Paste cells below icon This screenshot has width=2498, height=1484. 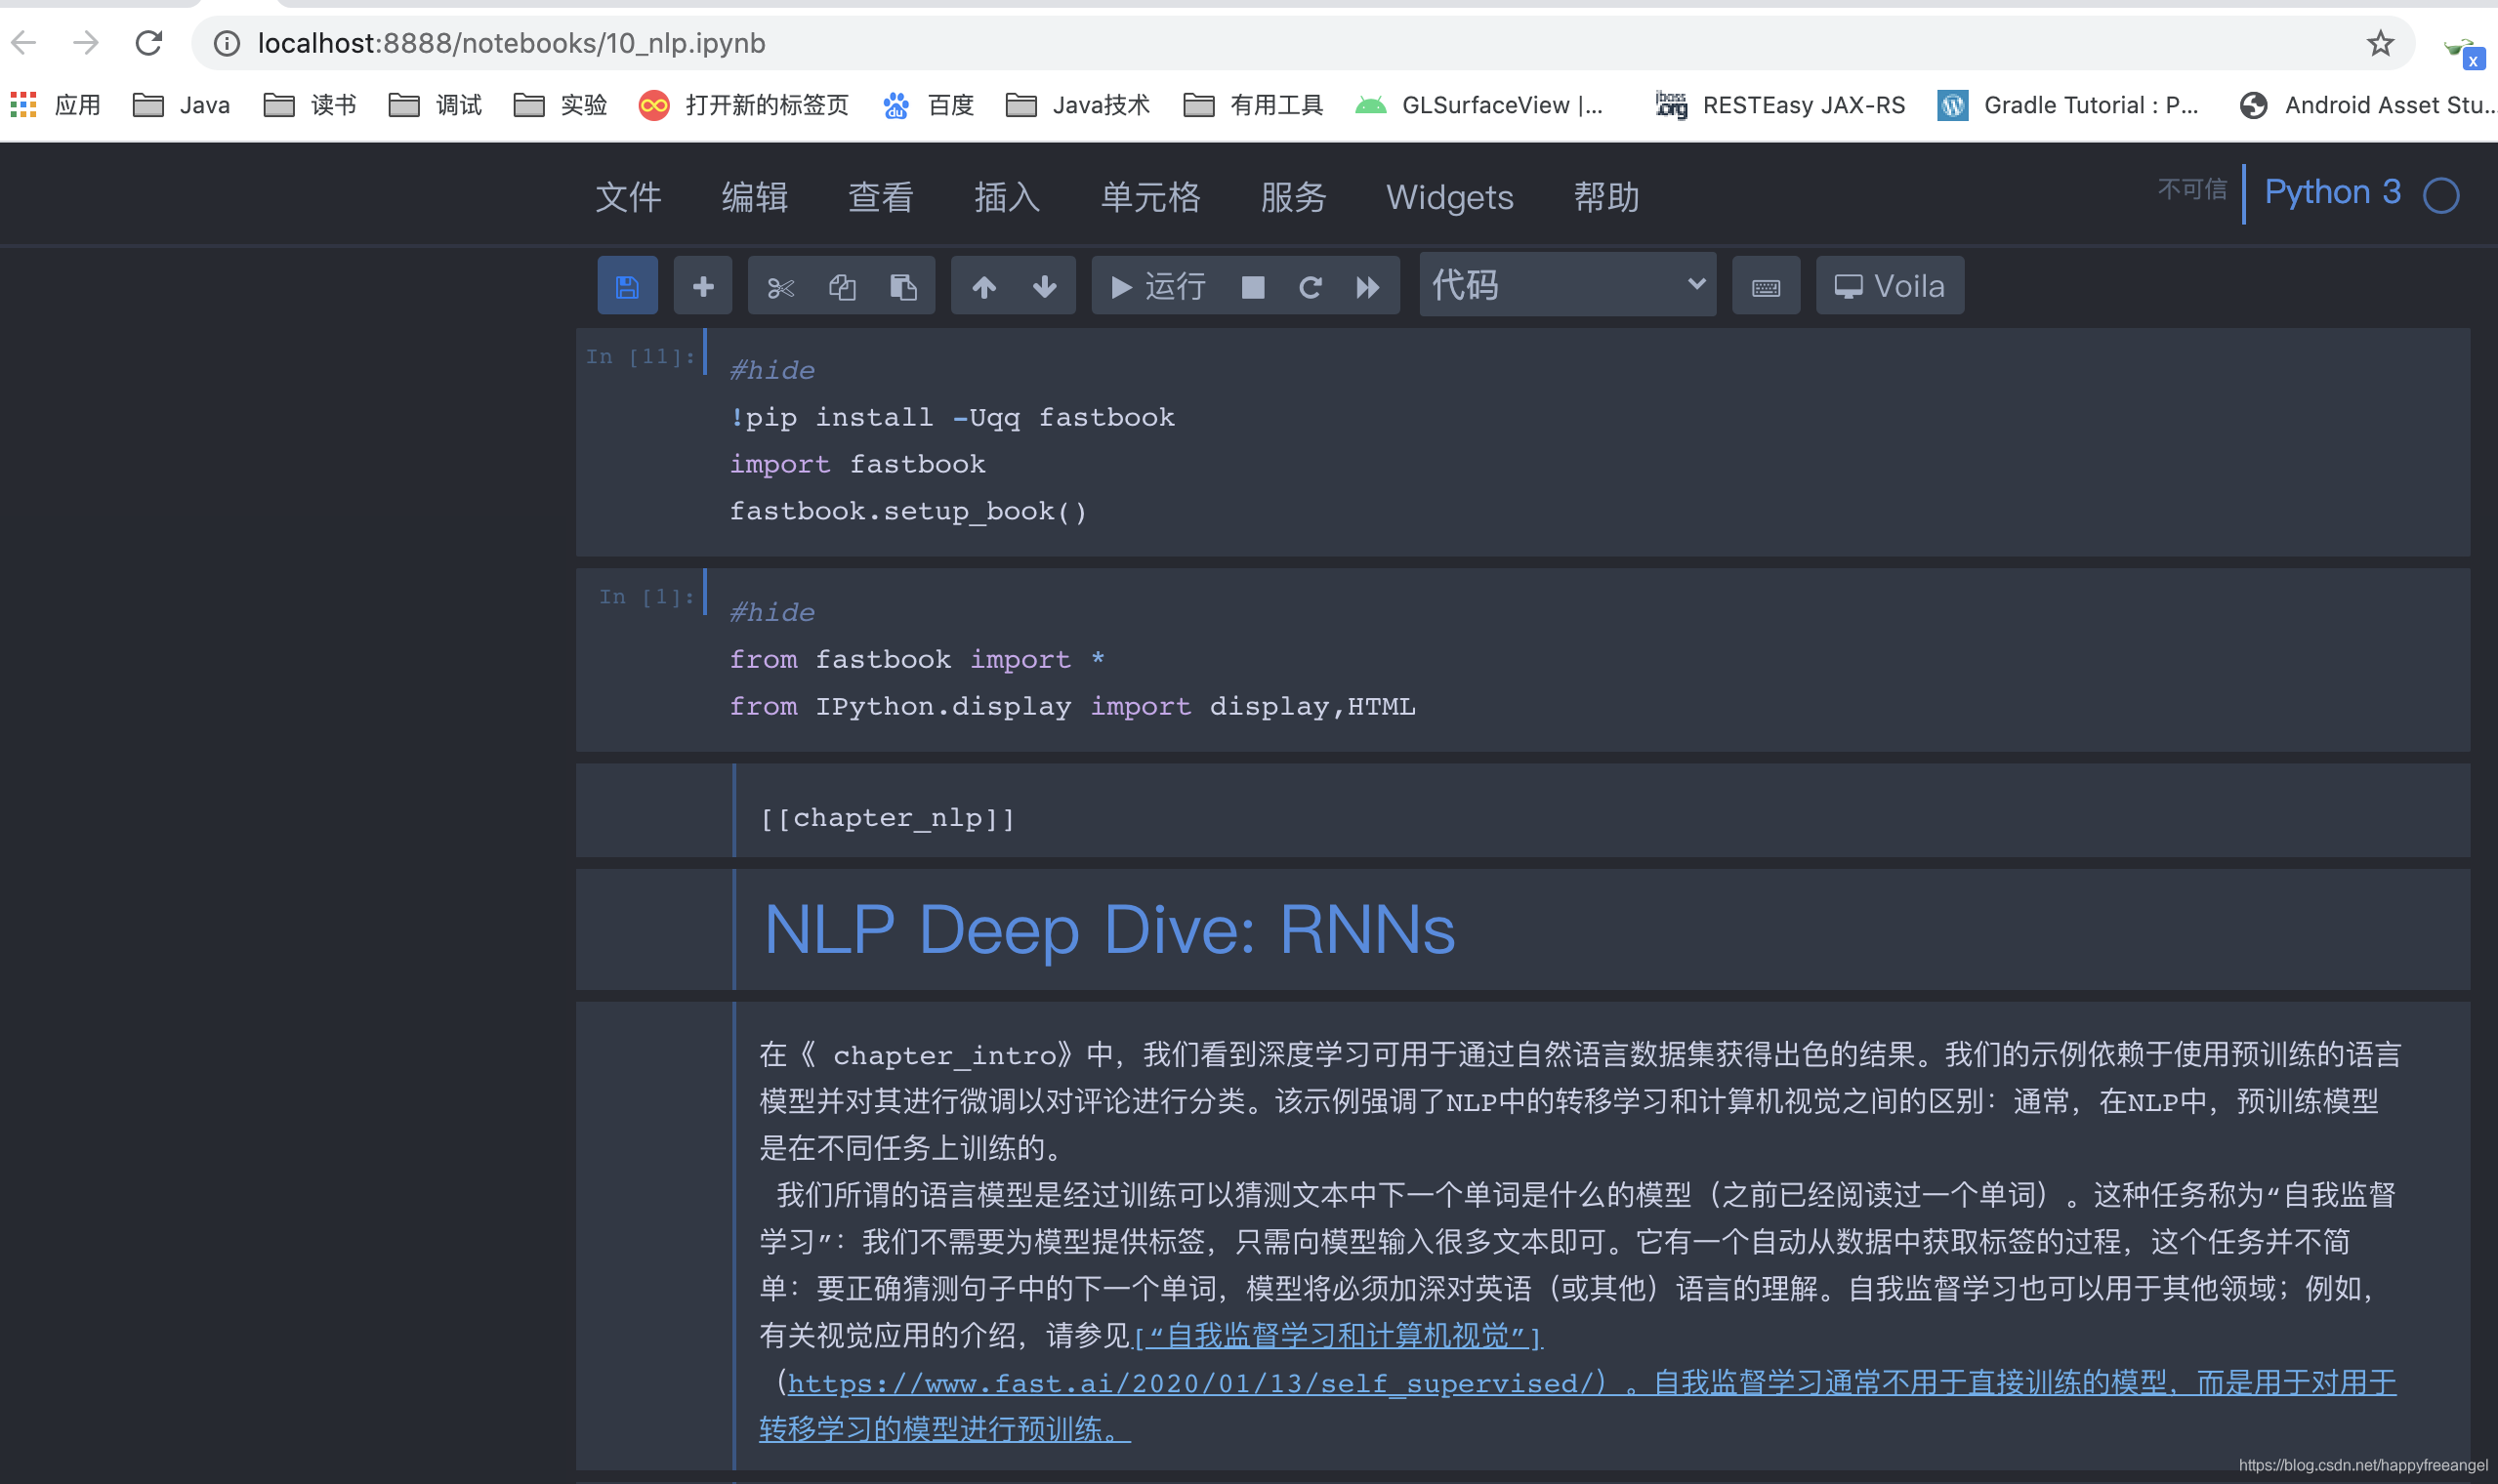904,287
